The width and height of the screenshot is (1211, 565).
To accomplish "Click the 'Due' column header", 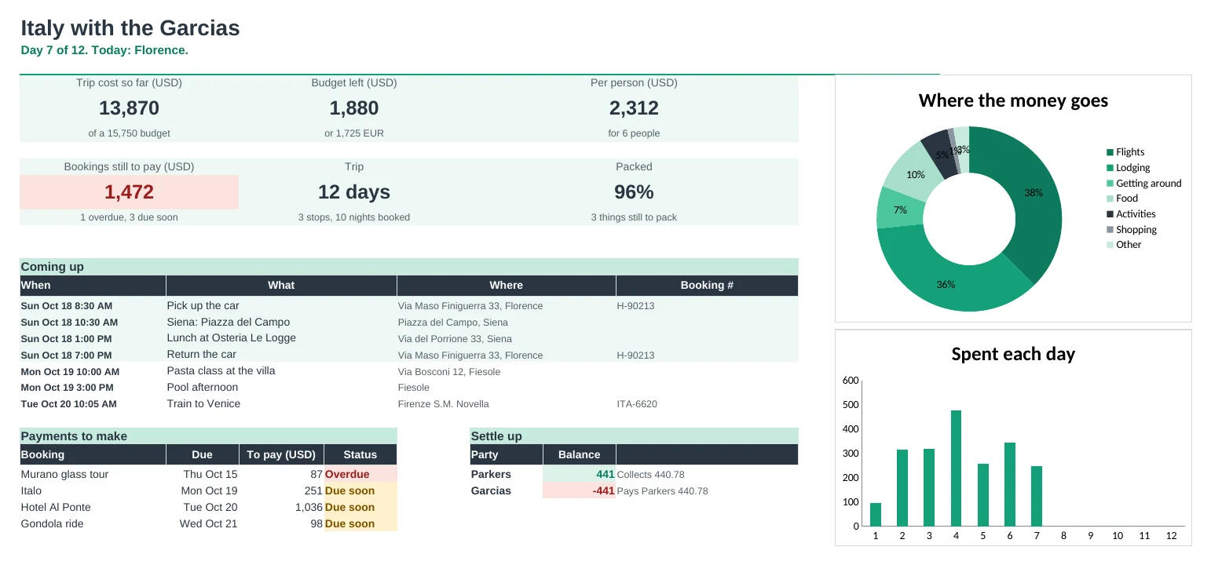I will click(202, 455).
